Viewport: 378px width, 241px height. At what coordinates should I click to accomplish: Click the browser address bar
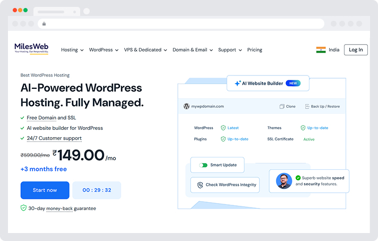(x=181, y=23)
